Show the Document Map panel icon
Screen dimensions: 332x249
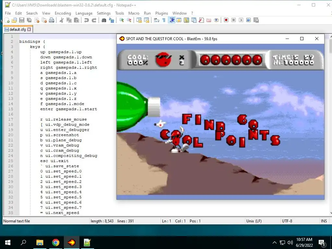pyautogui.click(x=186, y=20)
